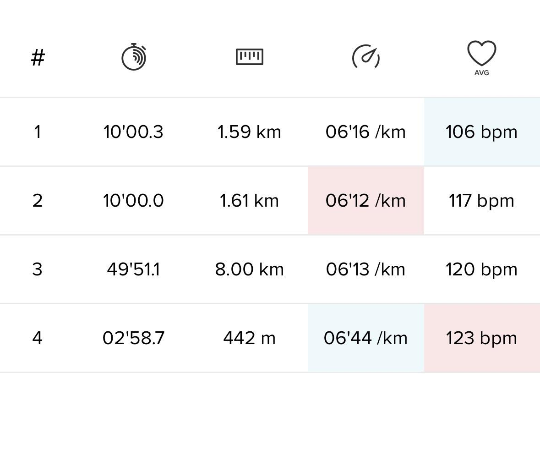This screenshot has width=540, height=461.
Task: Select lap 4 row number
Action: pyautogui.click(x=38, y=338)
